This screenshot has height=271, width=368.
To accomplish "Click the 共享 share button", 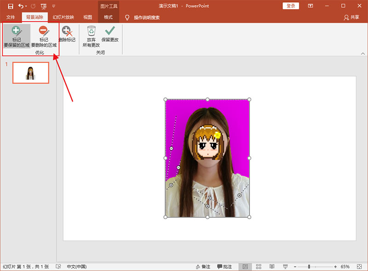I will pyautogui.click(x=352, y=17).
